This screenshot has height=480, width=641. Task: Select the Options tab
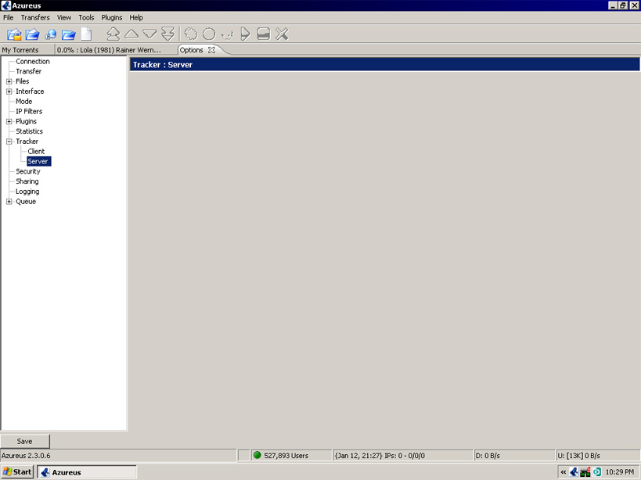pyautogui.click(x=191, y=50)
